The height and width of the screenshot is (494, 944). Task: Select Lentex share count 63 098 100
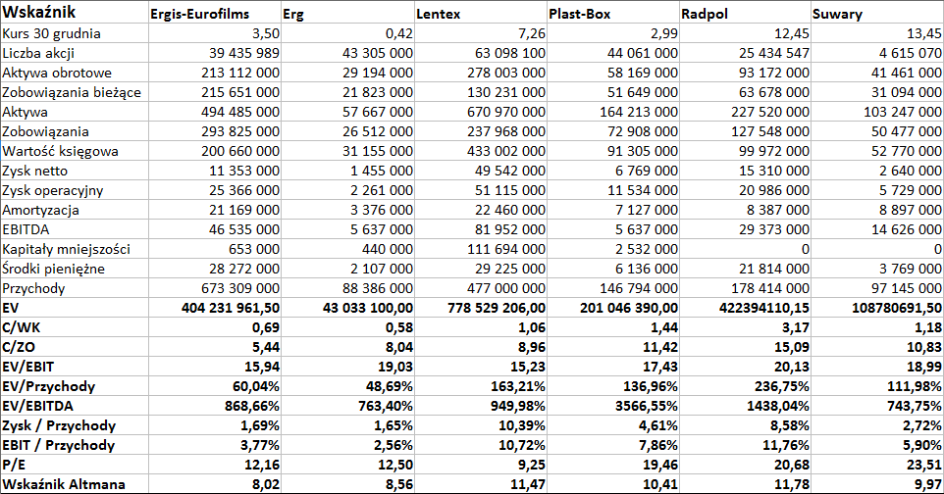coord(481,53)
